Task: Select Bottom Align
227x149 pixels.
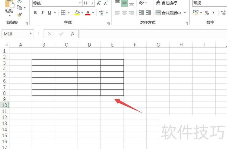Action: [131, 4]
